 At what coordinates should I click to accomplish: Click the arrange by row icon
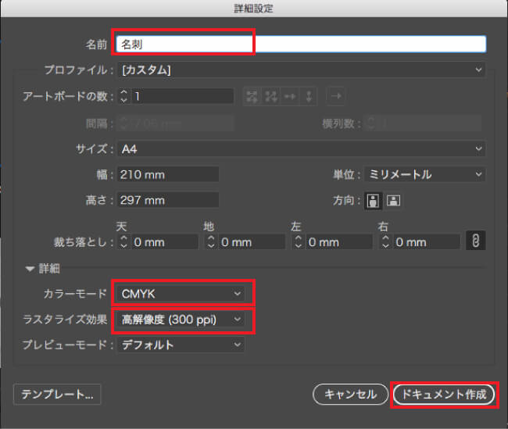coord(290,96)
